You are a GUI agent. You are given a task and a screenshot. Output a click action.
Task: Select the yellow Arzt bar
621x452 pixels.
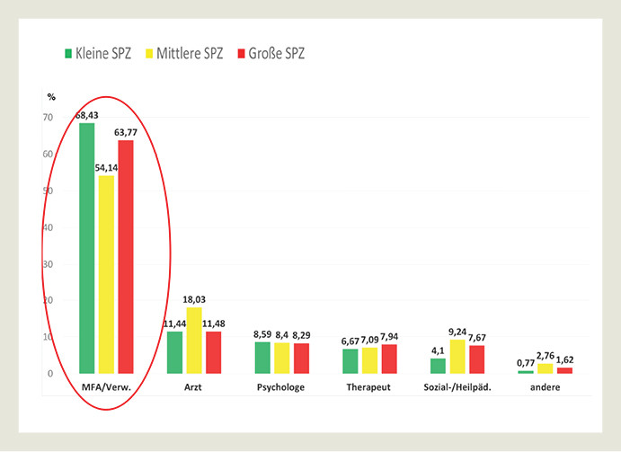[194, 340]
